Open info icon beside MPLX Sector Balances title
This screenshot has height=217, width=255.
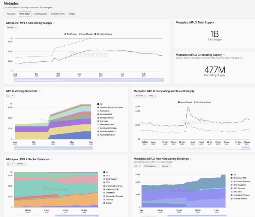51,159
